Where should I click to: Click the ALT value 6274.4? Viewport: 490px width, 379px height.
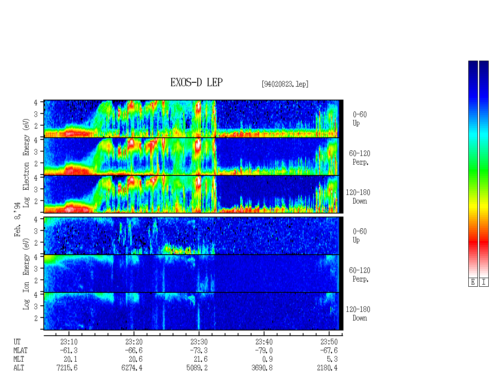tap(132, 368)
